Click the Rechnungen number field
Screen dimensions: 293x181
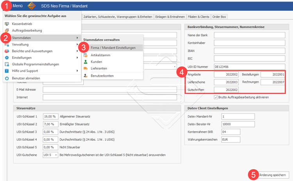click(x=273, y=82)
